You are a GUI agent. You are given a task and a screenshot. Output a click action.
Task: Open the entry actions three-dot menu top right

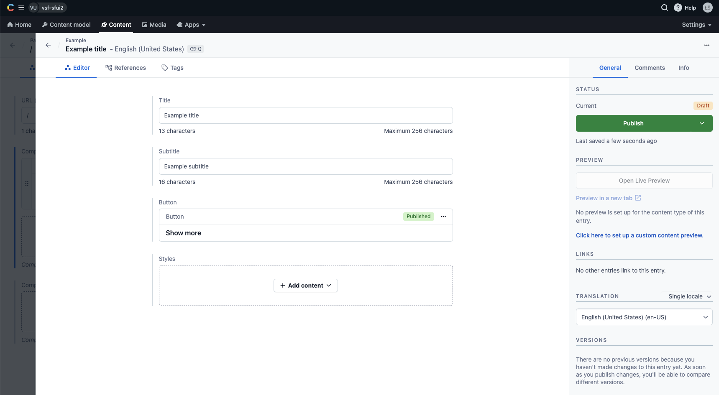point(707,45)
